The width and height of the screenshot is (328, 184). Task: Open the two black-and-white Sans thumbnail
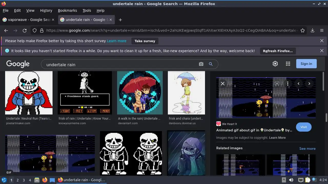coord(131,153)
